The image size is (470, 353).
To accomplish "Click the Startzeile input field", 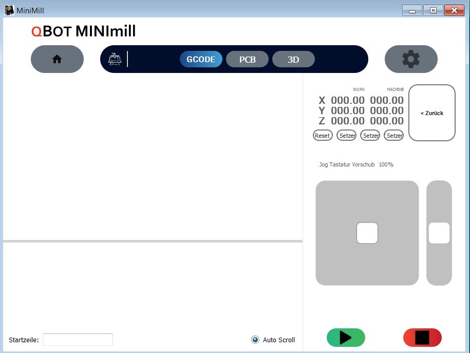I will click(78, 340).
